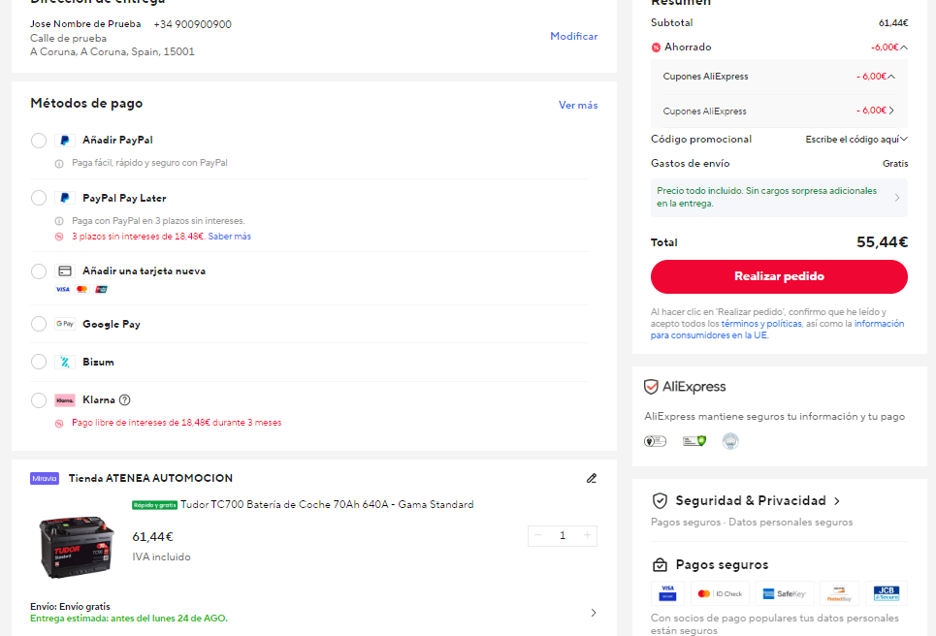Screen dimensions: 936x636
Task: Open Seguridad & Privacidad details arrow
Action: (x=837, y=501)
